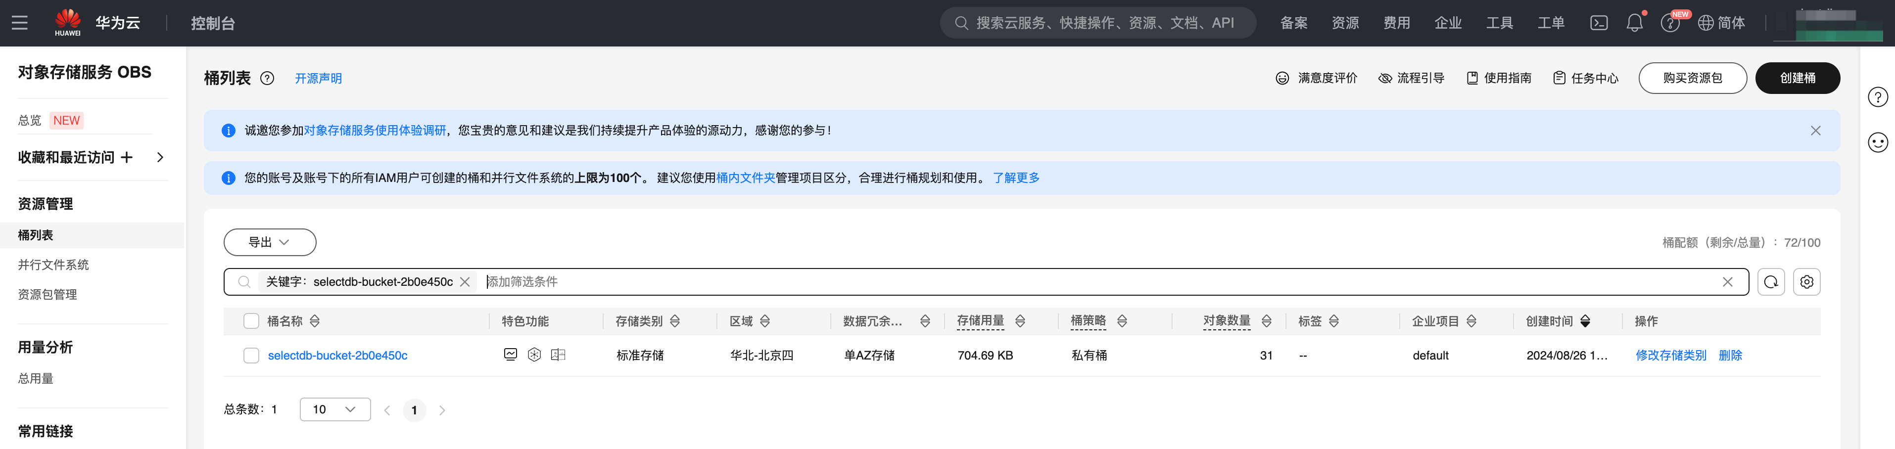
Task: Open 工具 in top navigation
Action: click(1500, 23)
